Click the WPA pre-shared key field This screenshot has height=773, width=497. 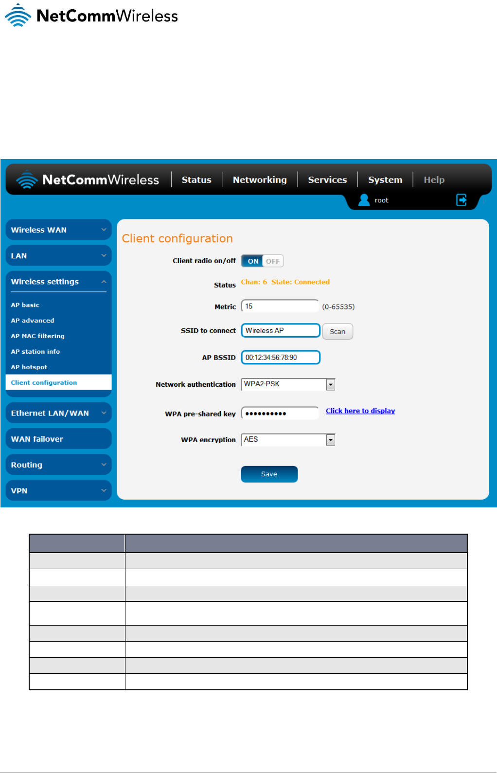coord(280,413)
